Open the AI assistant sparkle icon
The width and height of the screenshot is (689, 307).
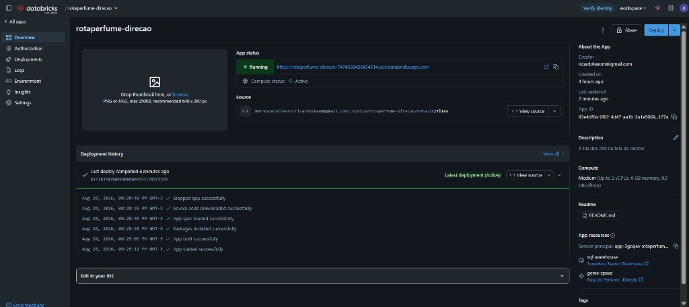pyautogui.click(x=657, y=8)
